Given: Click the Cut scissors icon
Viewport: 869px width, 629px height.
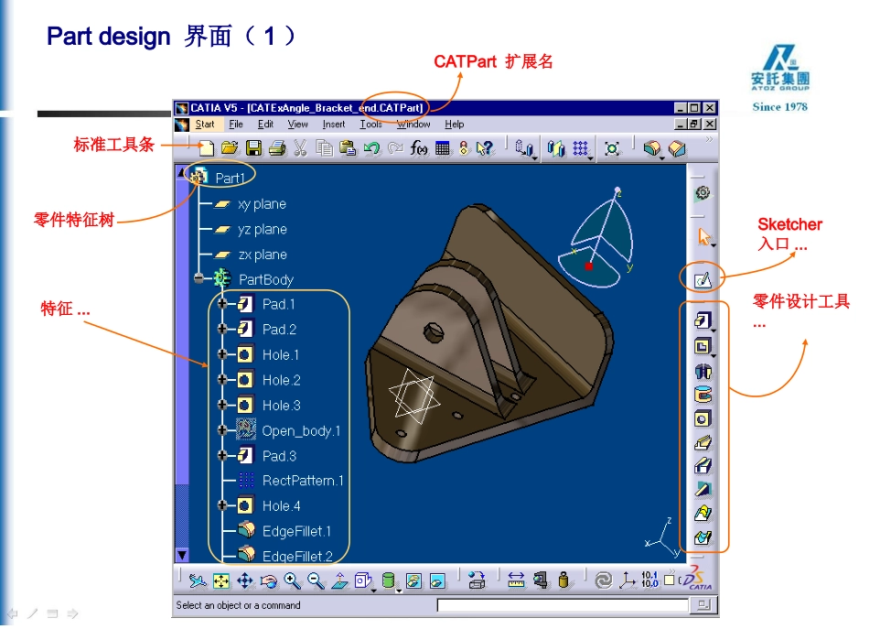Looking at the screenshot, I should pos(300,148).
